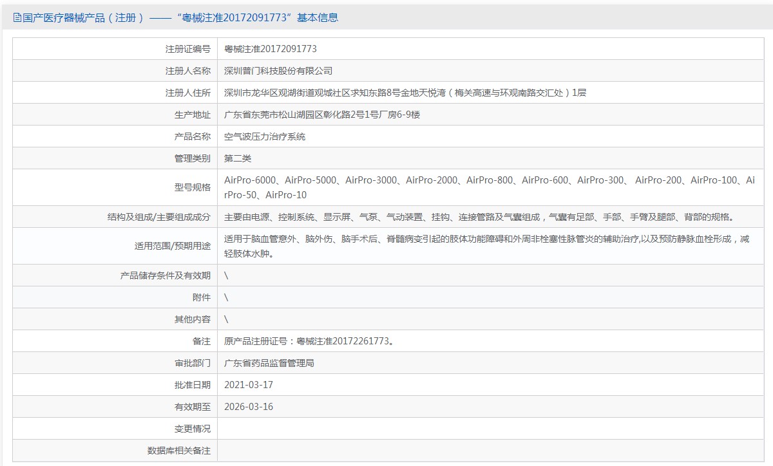This screenshot has height=466, width=773.
Task: Click the 审批部门 label
Action: (192, 363)
